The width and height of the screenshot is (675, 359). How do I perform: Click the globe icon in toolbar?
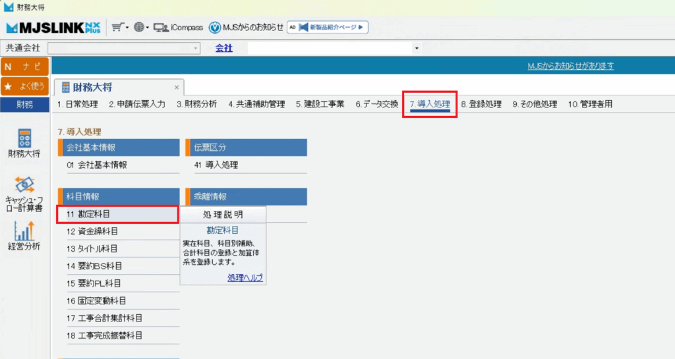point(138,28)
